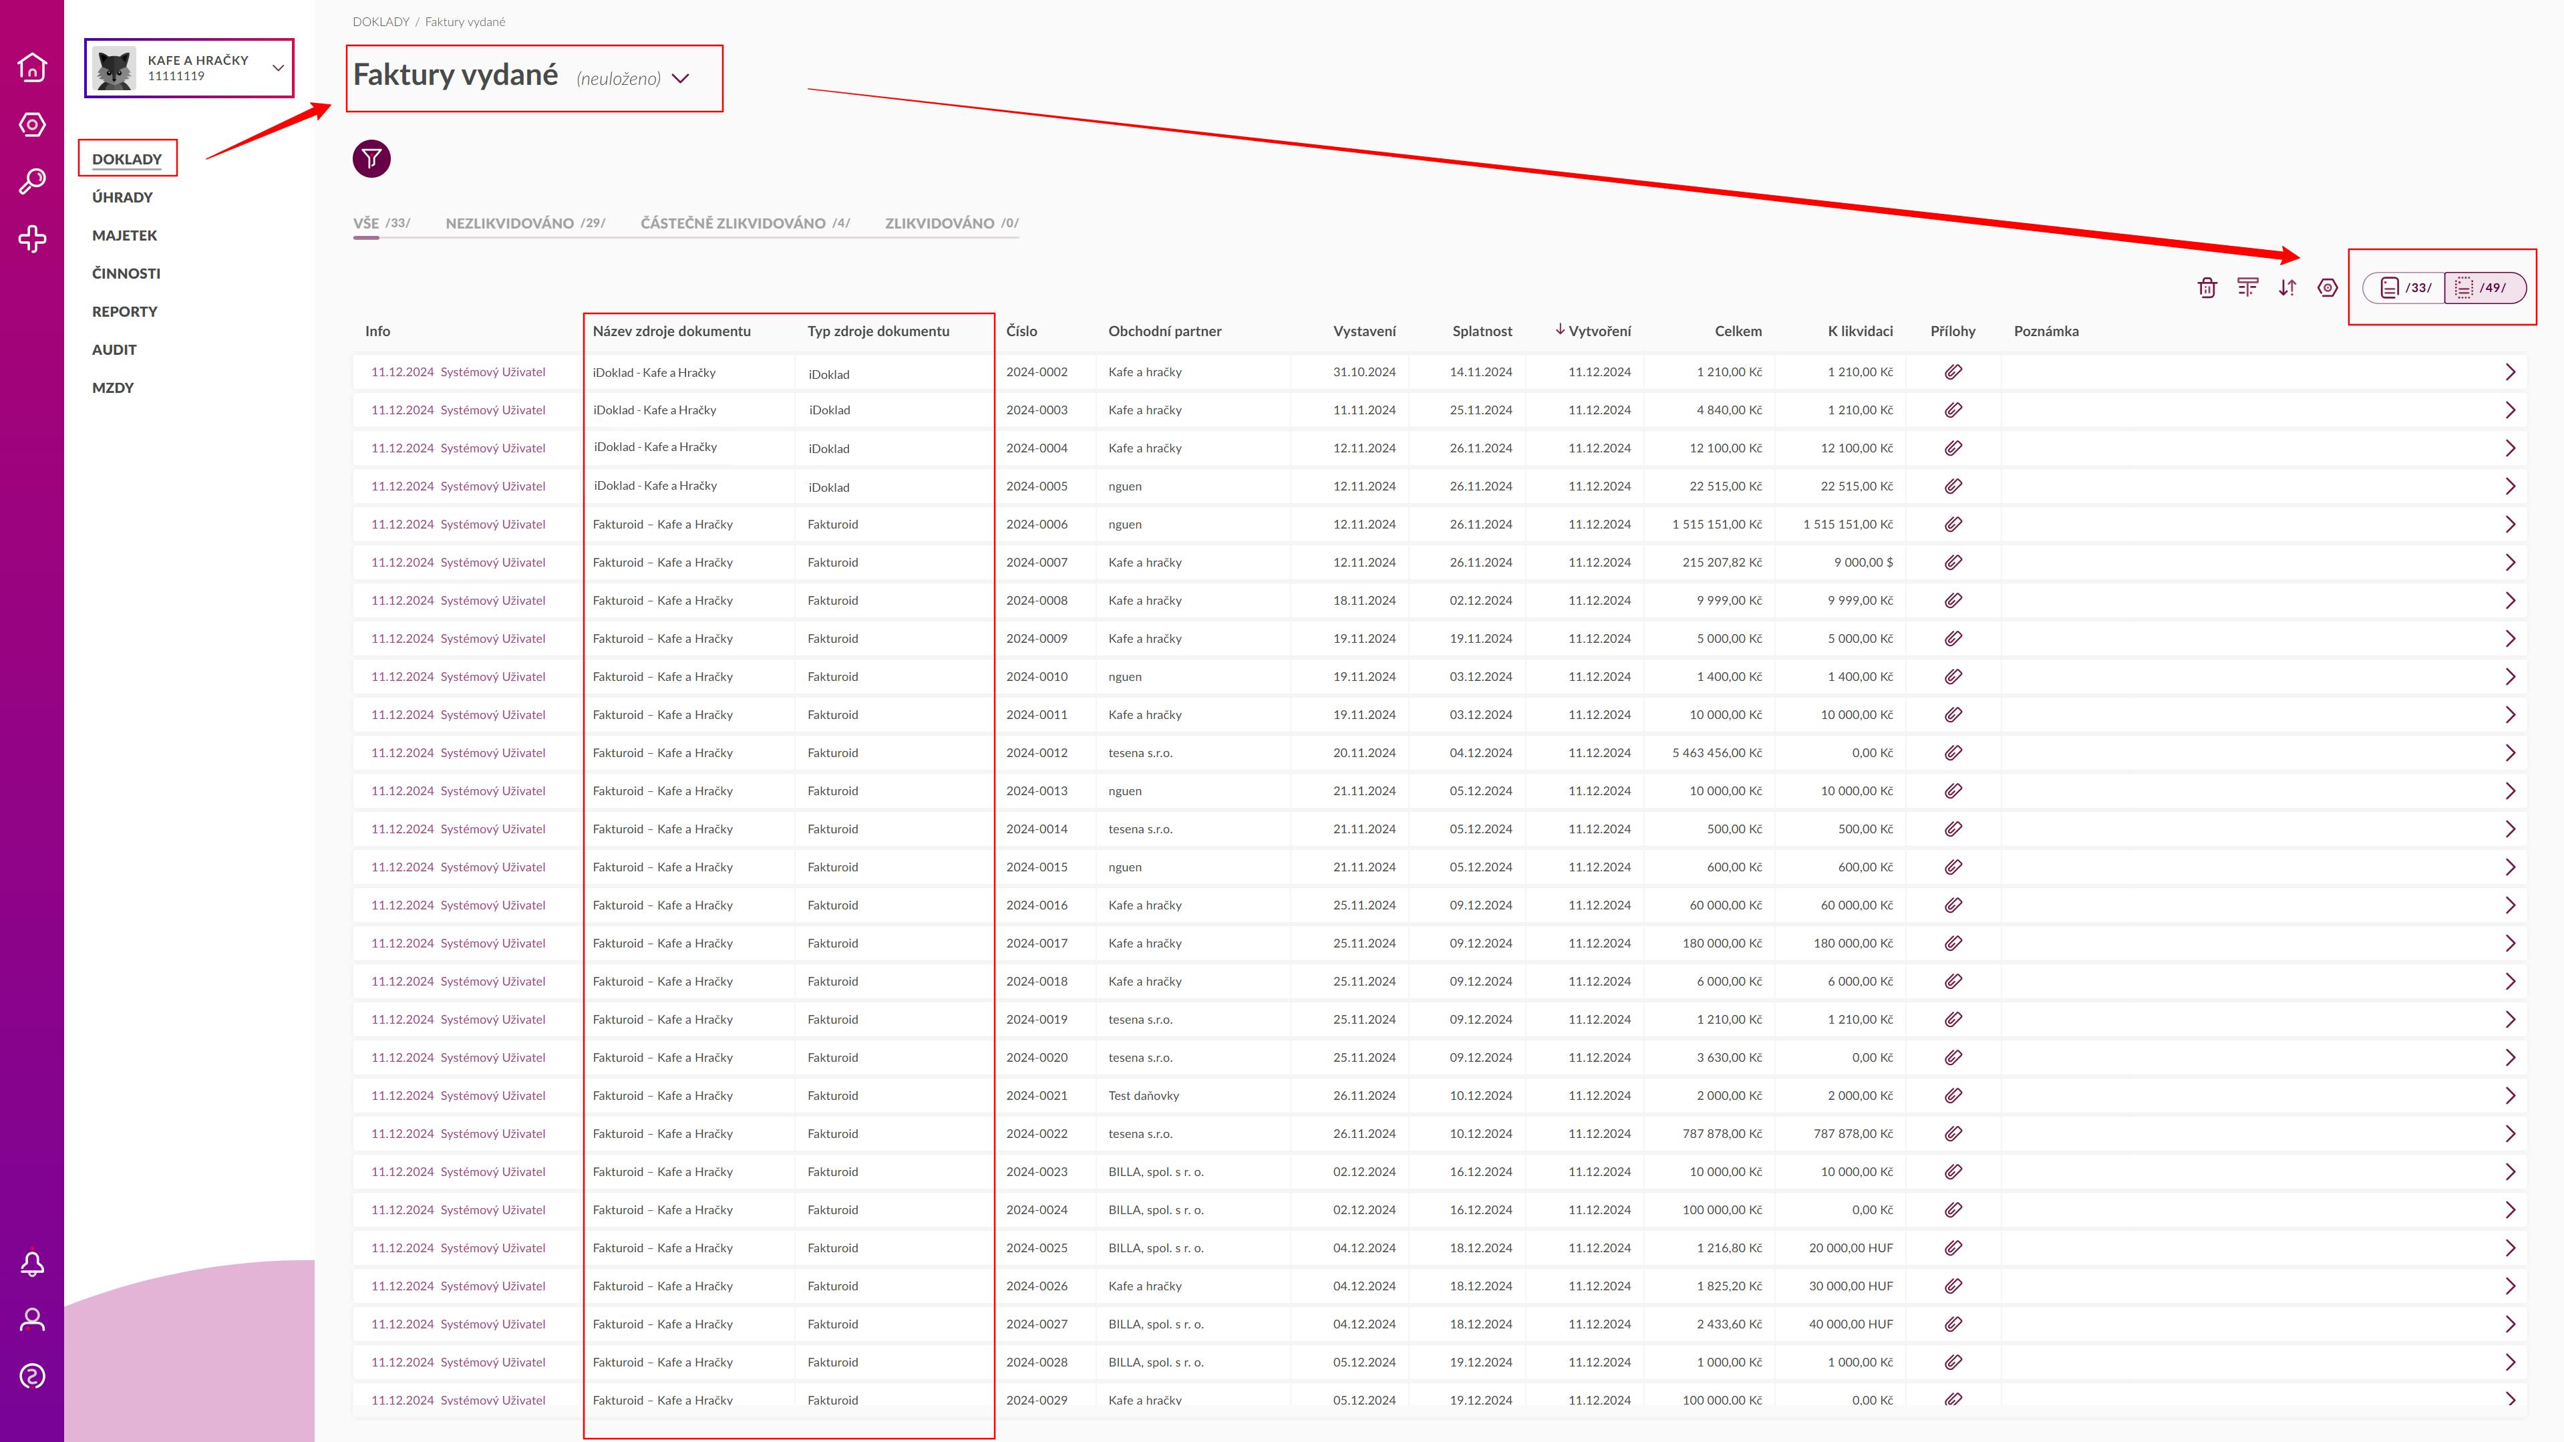The height and width of the screenshot is (1442, 2564).
Task: Click the round filter funnel button
Action: coord(371,158)
